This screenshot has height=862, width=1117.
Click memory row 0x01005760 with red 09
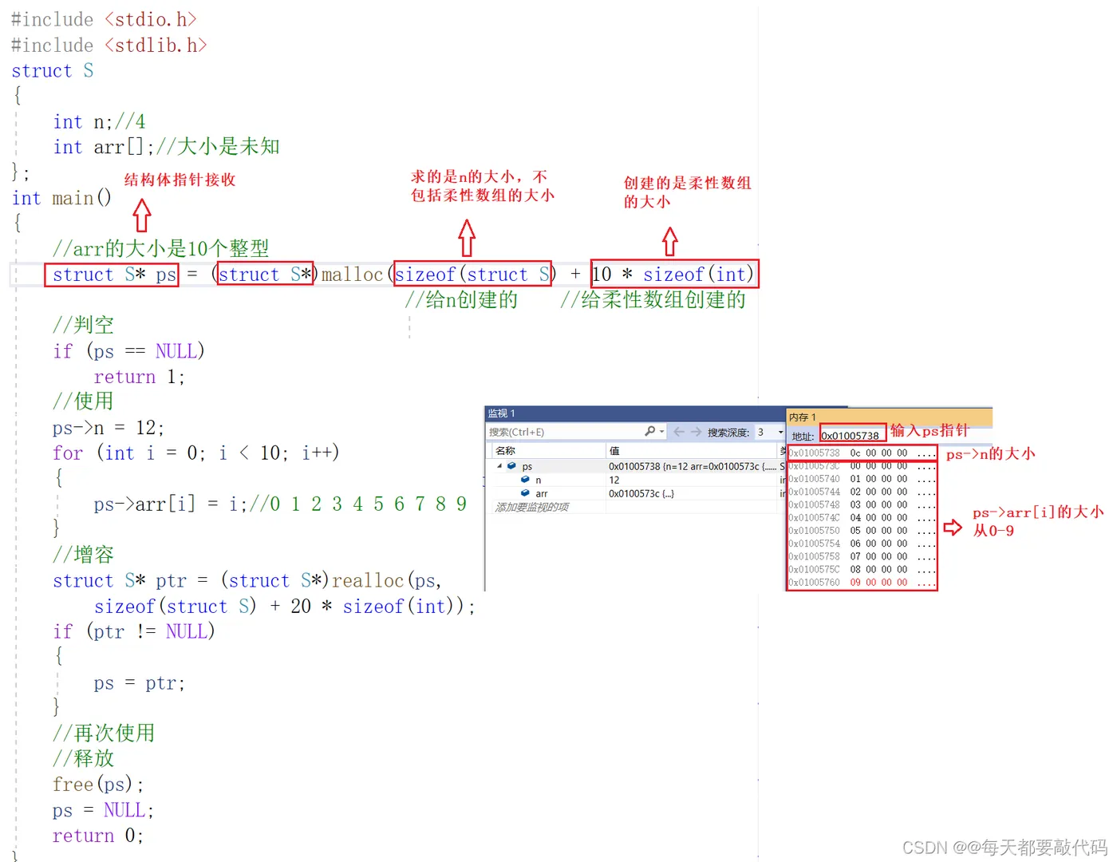pyautogui.click(x=862, y=582)
